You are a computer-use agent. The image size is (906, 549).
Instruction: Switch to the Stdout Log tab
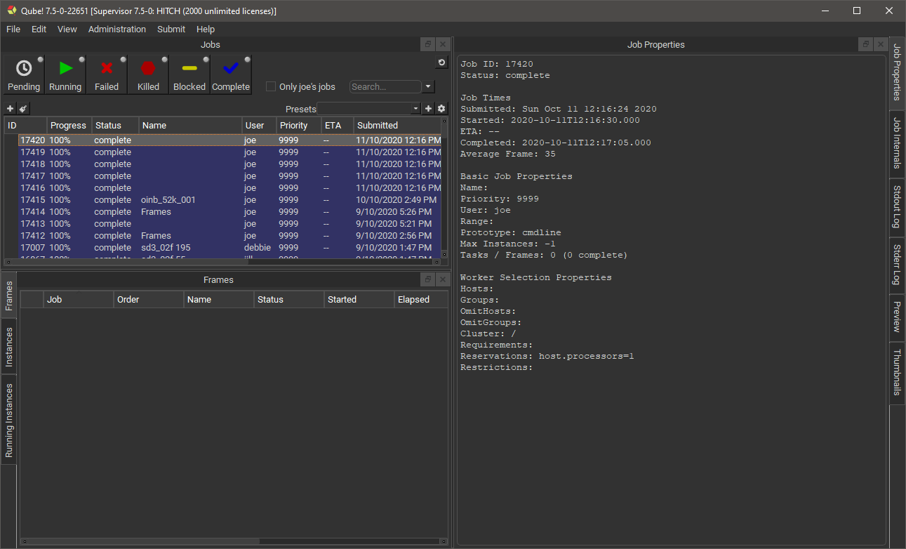click(897, 206)
